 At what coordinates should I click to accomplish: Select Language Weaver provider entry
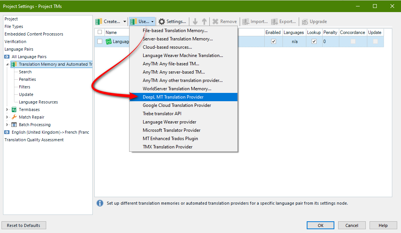tap(184, 122)
